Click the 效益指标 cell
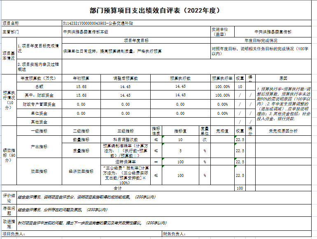This screenshot has width=317, height=239. click(39, 171)
